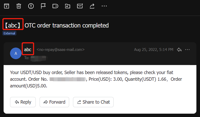Click the Share to Chat button
The image size is (200, 117).
tap(93, 102)
